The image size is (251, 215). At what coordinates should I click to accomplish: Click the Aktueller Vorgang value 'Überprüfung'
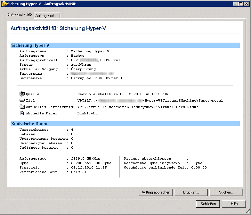83,69
